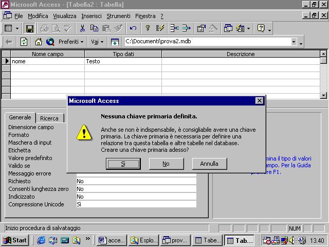Open the Inserisci menu
Image resolution: width=329 pixels, height=247 pixels.
(x=92, y=16)
